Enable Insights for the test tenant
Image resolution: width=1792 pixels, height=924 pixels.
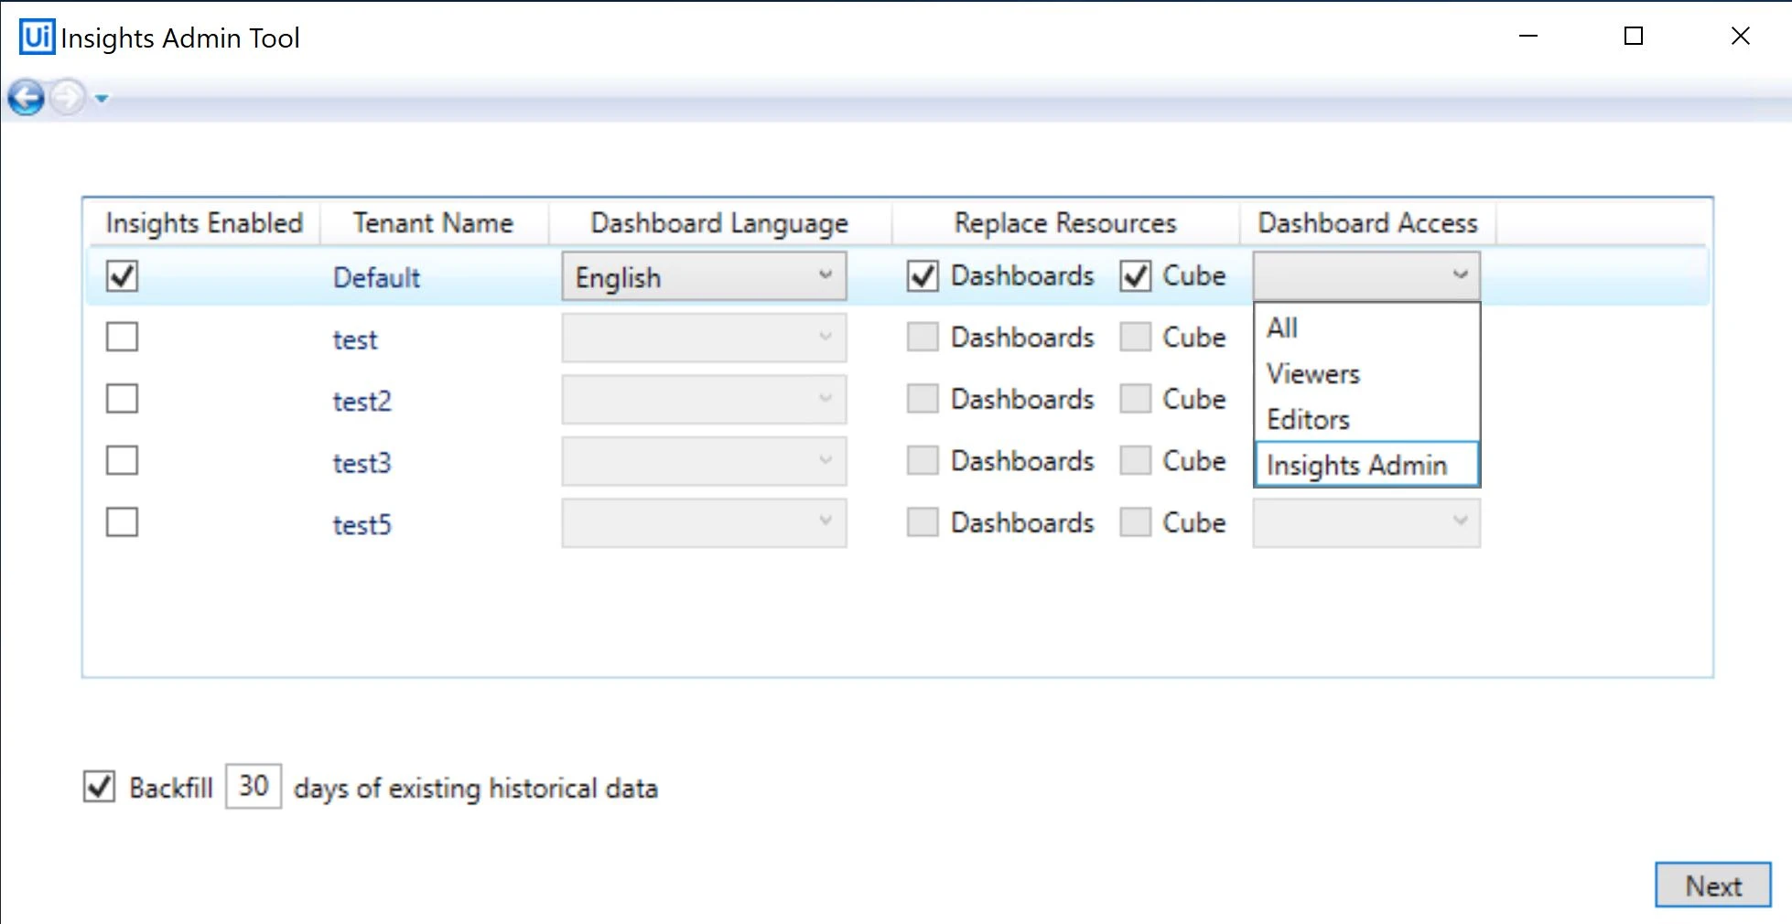pos(122,337)
